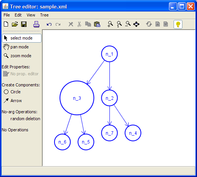Open the File menu

tap(7, 15)
